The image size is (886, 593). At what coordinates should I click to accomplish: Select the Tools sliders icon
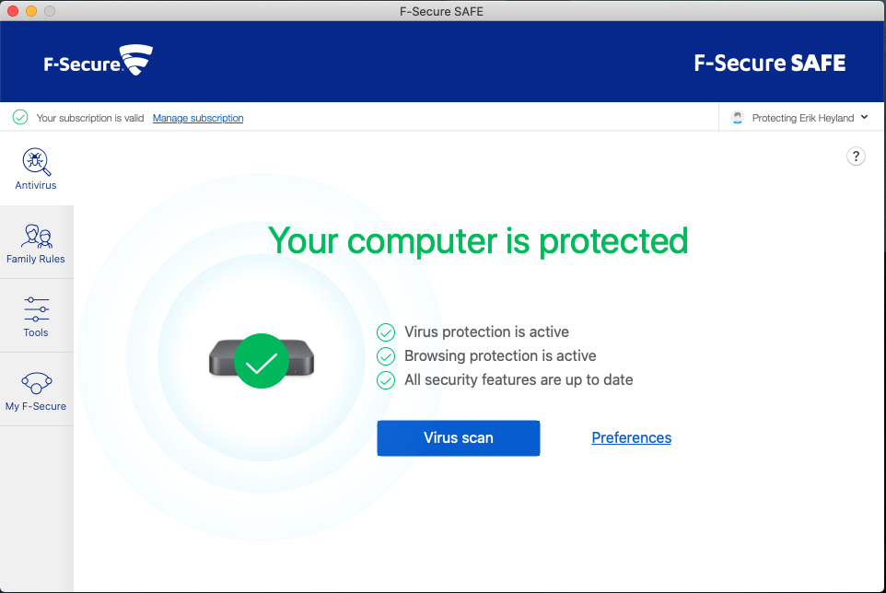(x=36, y=309)
